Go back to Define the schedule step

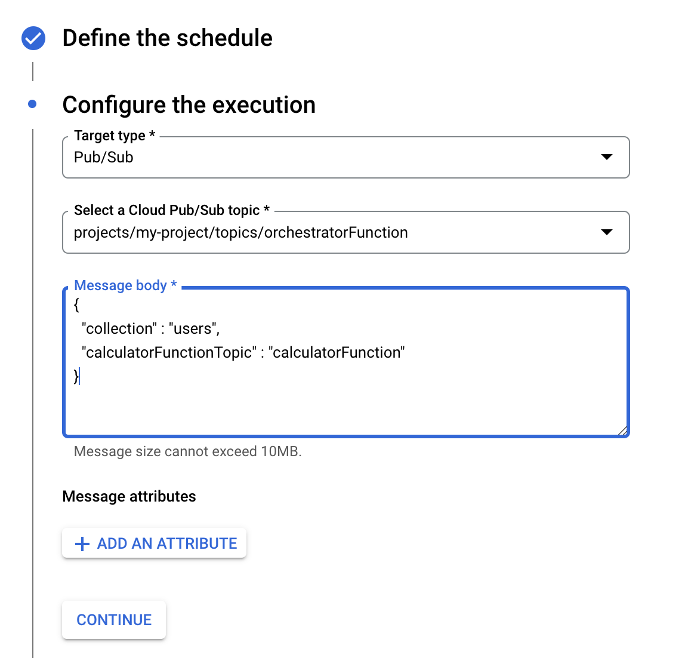pos(167,38)
